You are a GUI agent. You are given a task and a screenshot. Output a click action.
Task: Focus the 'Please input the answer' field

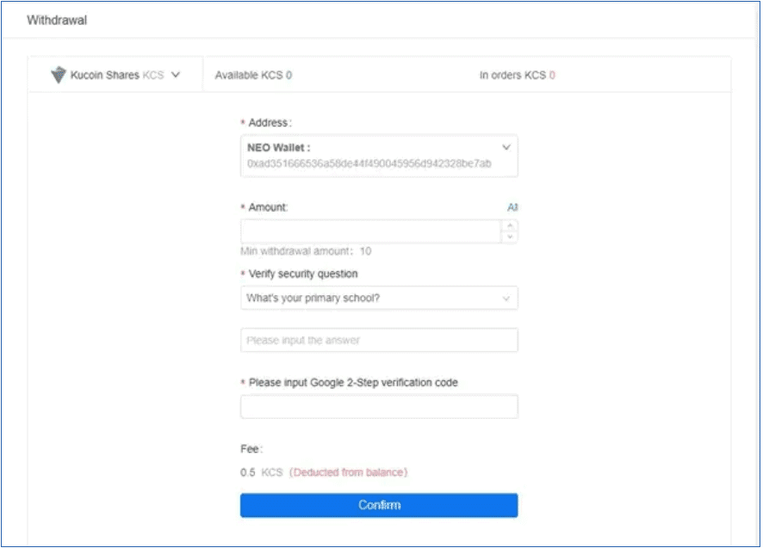pyautogui.click(x=379, y=341)
